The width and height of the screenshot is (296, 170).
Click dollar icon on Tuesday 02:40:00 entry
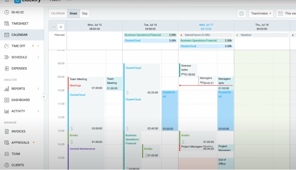127,128
